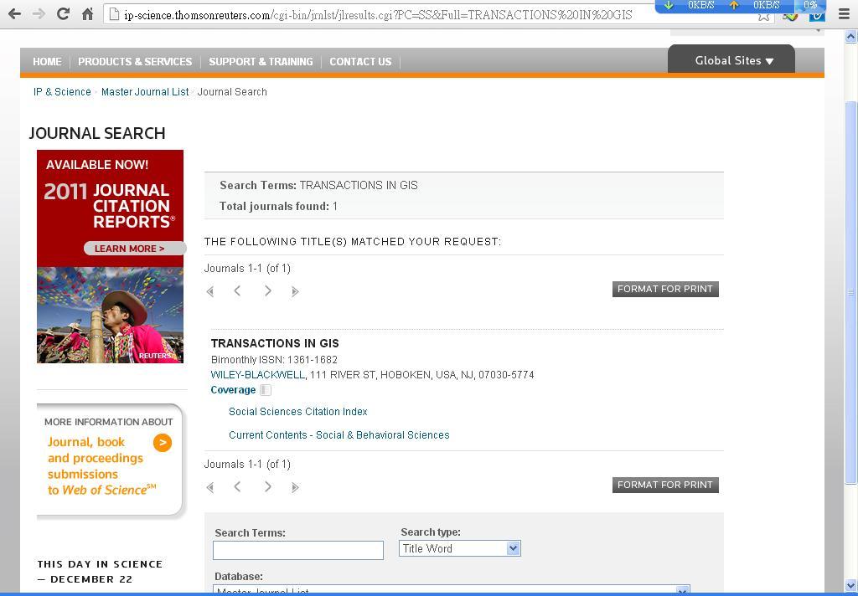
Task: Click the browser forward arrow
Action: coord(39,13)
